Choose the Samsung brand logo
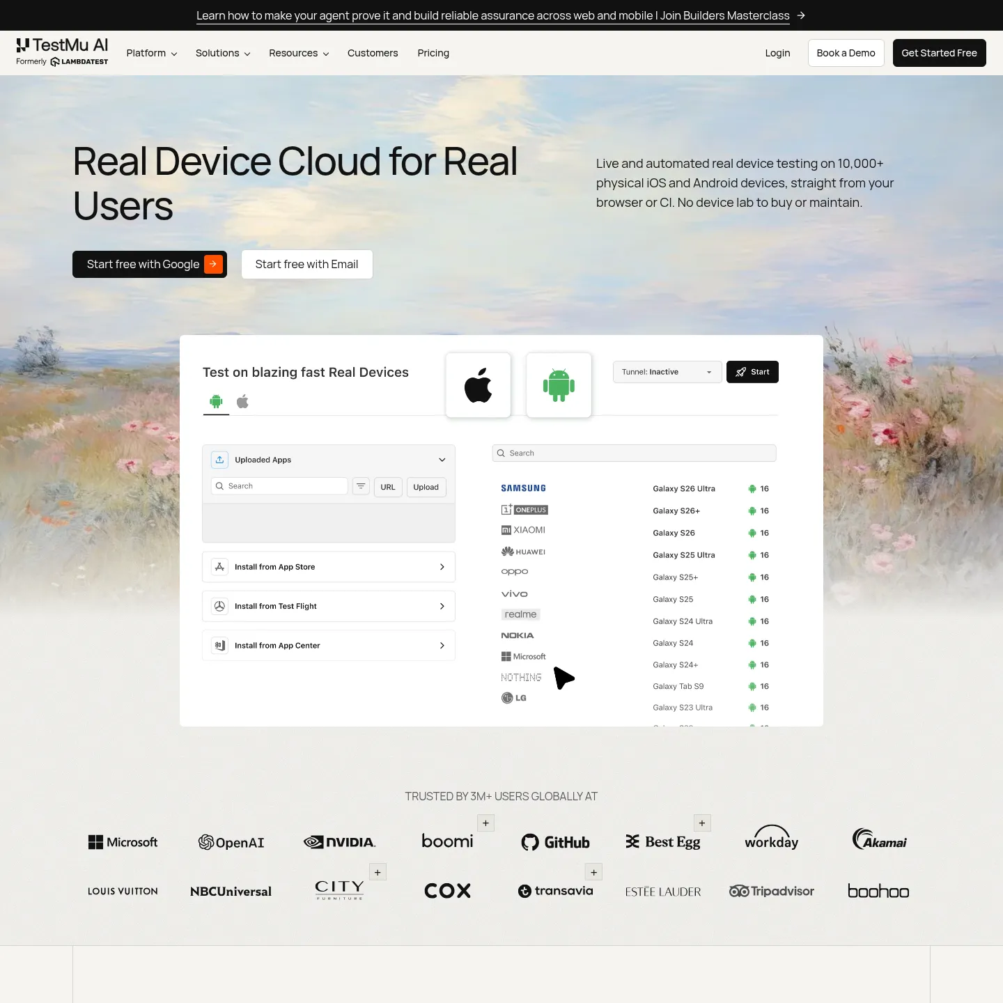Viewport: 1003px width, 1003px height. coord(524,488)
